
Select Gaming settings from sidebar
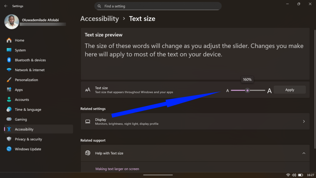[x=22, y=119]
